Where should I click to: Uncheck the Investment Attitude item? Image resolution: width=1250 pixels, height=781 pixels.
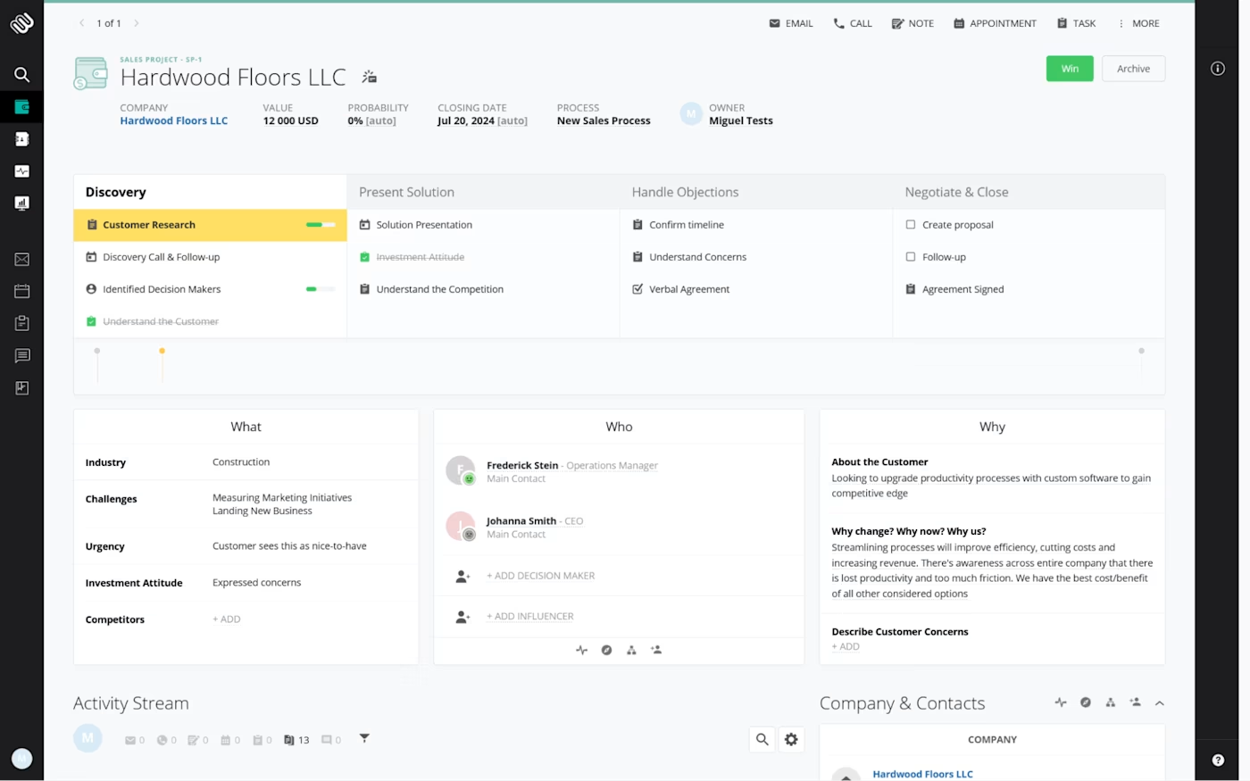364,257
